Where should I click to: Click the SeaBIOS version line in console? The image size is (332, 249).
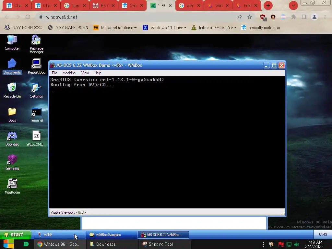pos(107,80)
